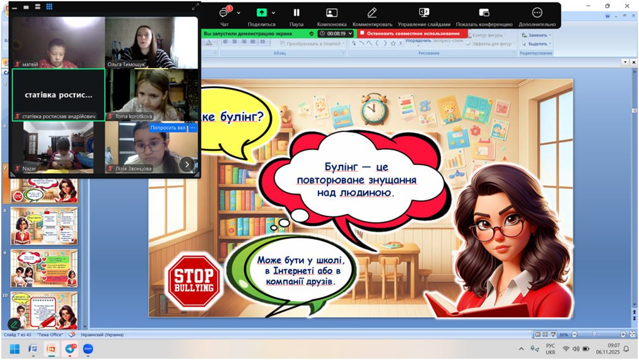Switch video panel to gallery grid view

click(x=49, y=7)
